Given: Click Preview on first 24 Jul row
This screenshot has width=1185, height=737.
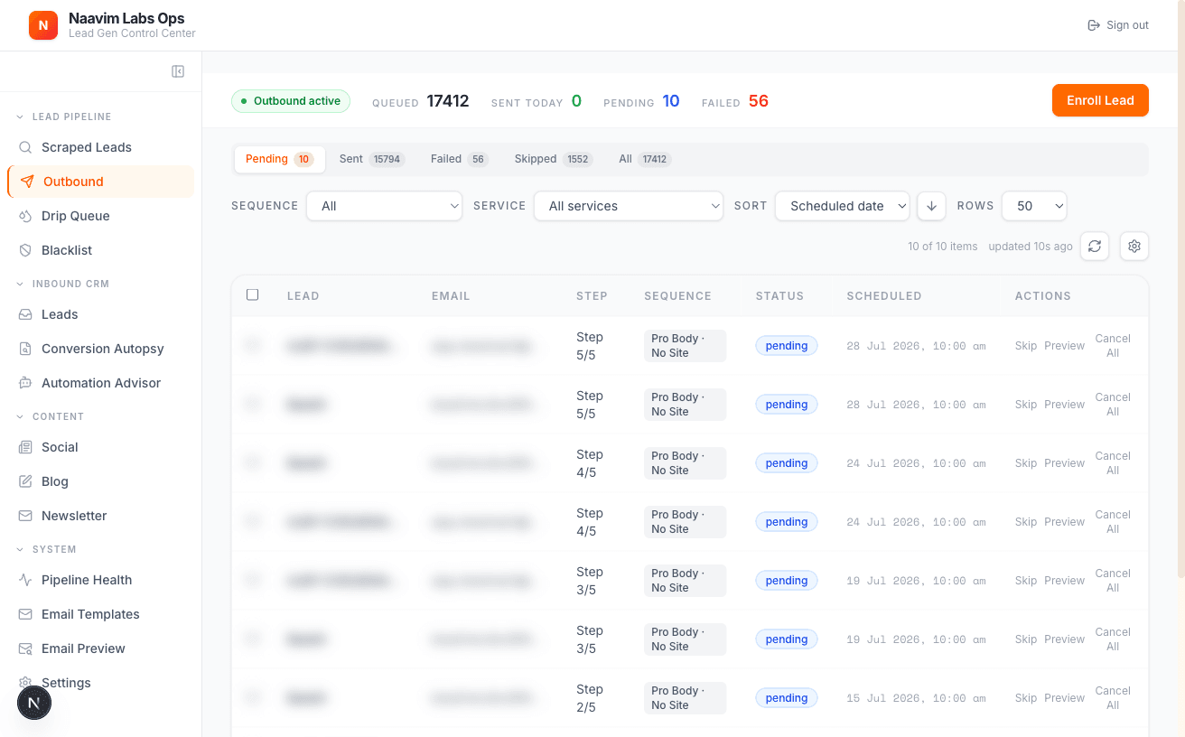Looking at the screenshot, I should (1064, 463).
